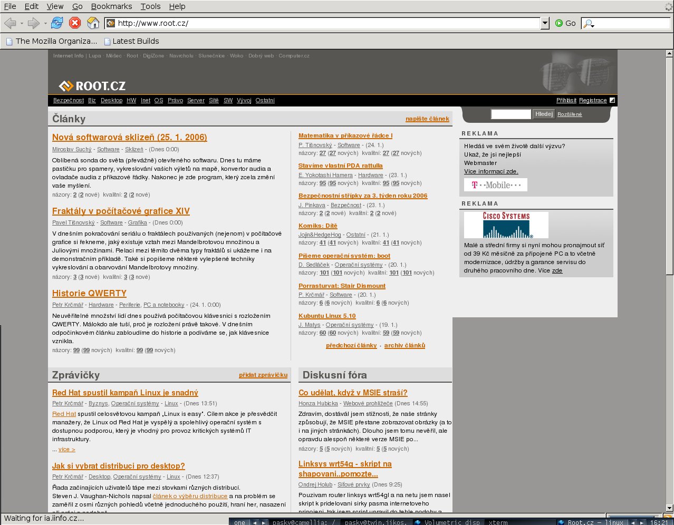
Task: Click the napište článek link
Action: click(x=427, y=119)
